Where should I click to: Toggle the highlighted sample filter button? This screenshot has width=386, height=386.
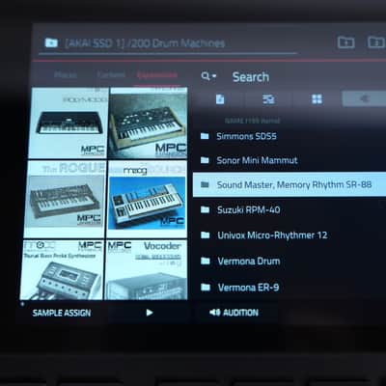click(364, 98)
